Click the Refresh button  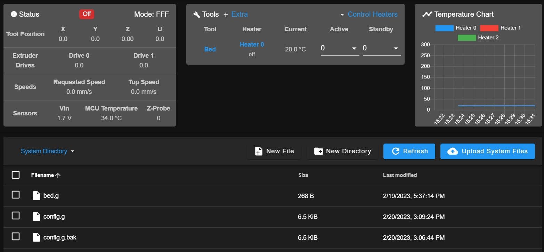pos(409,151)
